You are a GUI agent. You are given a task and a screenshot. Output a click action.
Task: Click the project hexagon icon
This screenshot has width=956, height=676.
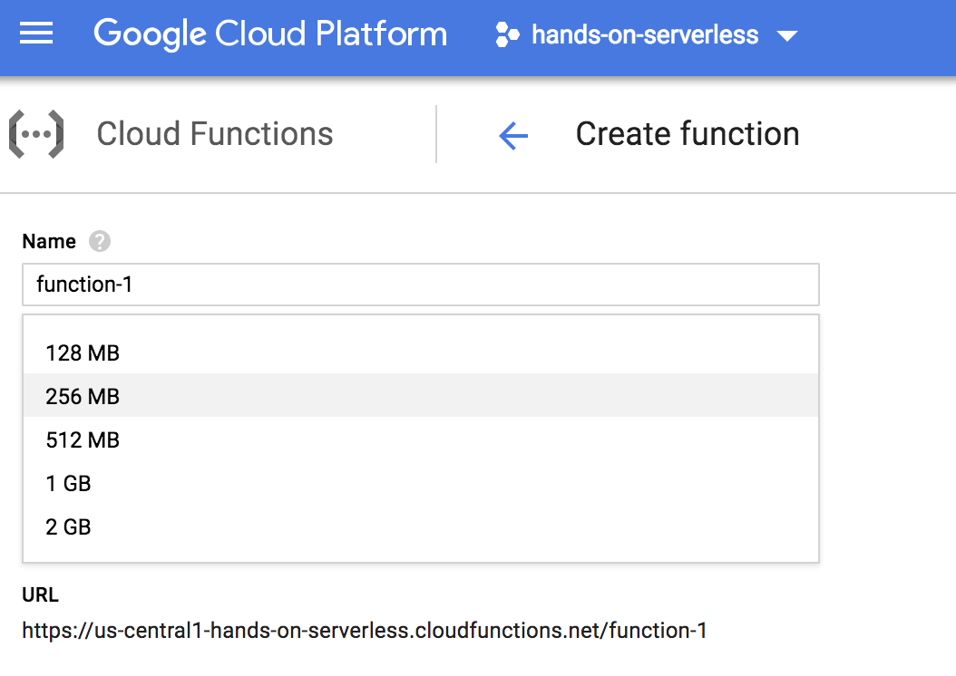507,35
